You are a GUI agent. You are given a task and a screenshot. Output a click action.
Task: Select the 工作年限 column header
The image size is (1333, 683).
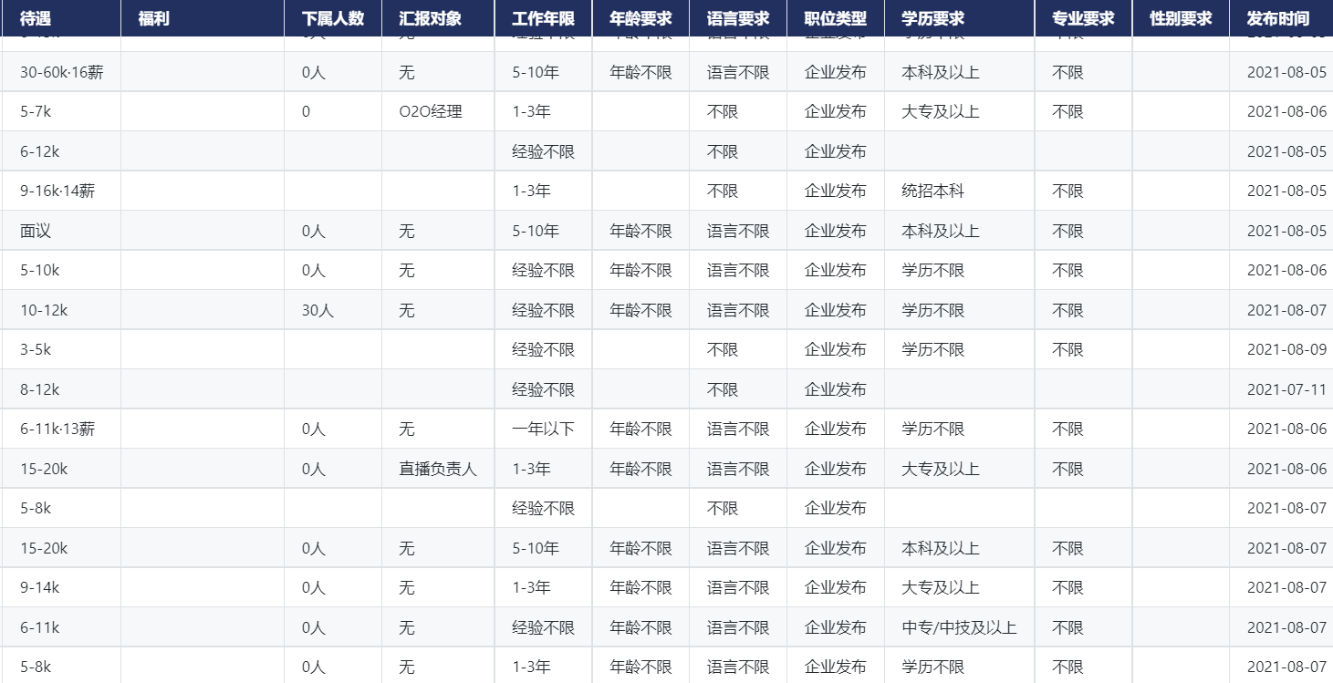coord(544,18)
